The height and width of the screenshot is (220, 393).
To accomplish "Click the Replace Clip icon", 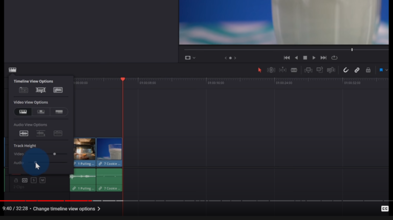I will [331, 70].
